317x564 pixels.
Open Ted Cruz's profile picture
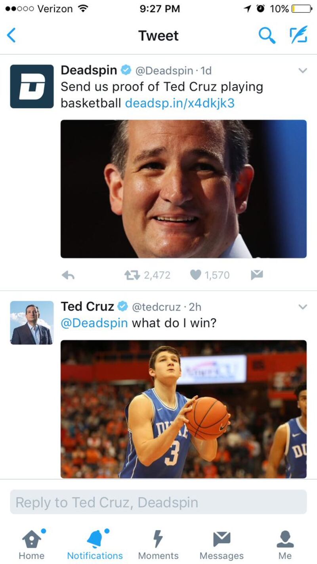pyautogui.click(x=32, y=322)
